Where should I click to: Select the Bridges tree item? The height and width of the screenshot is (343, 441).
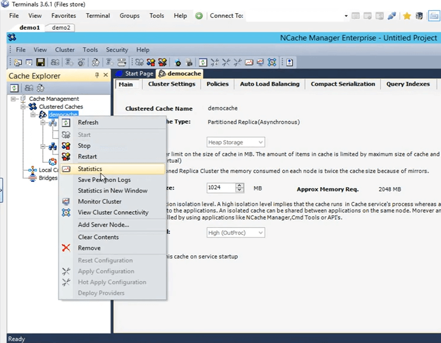click(48, 178)
